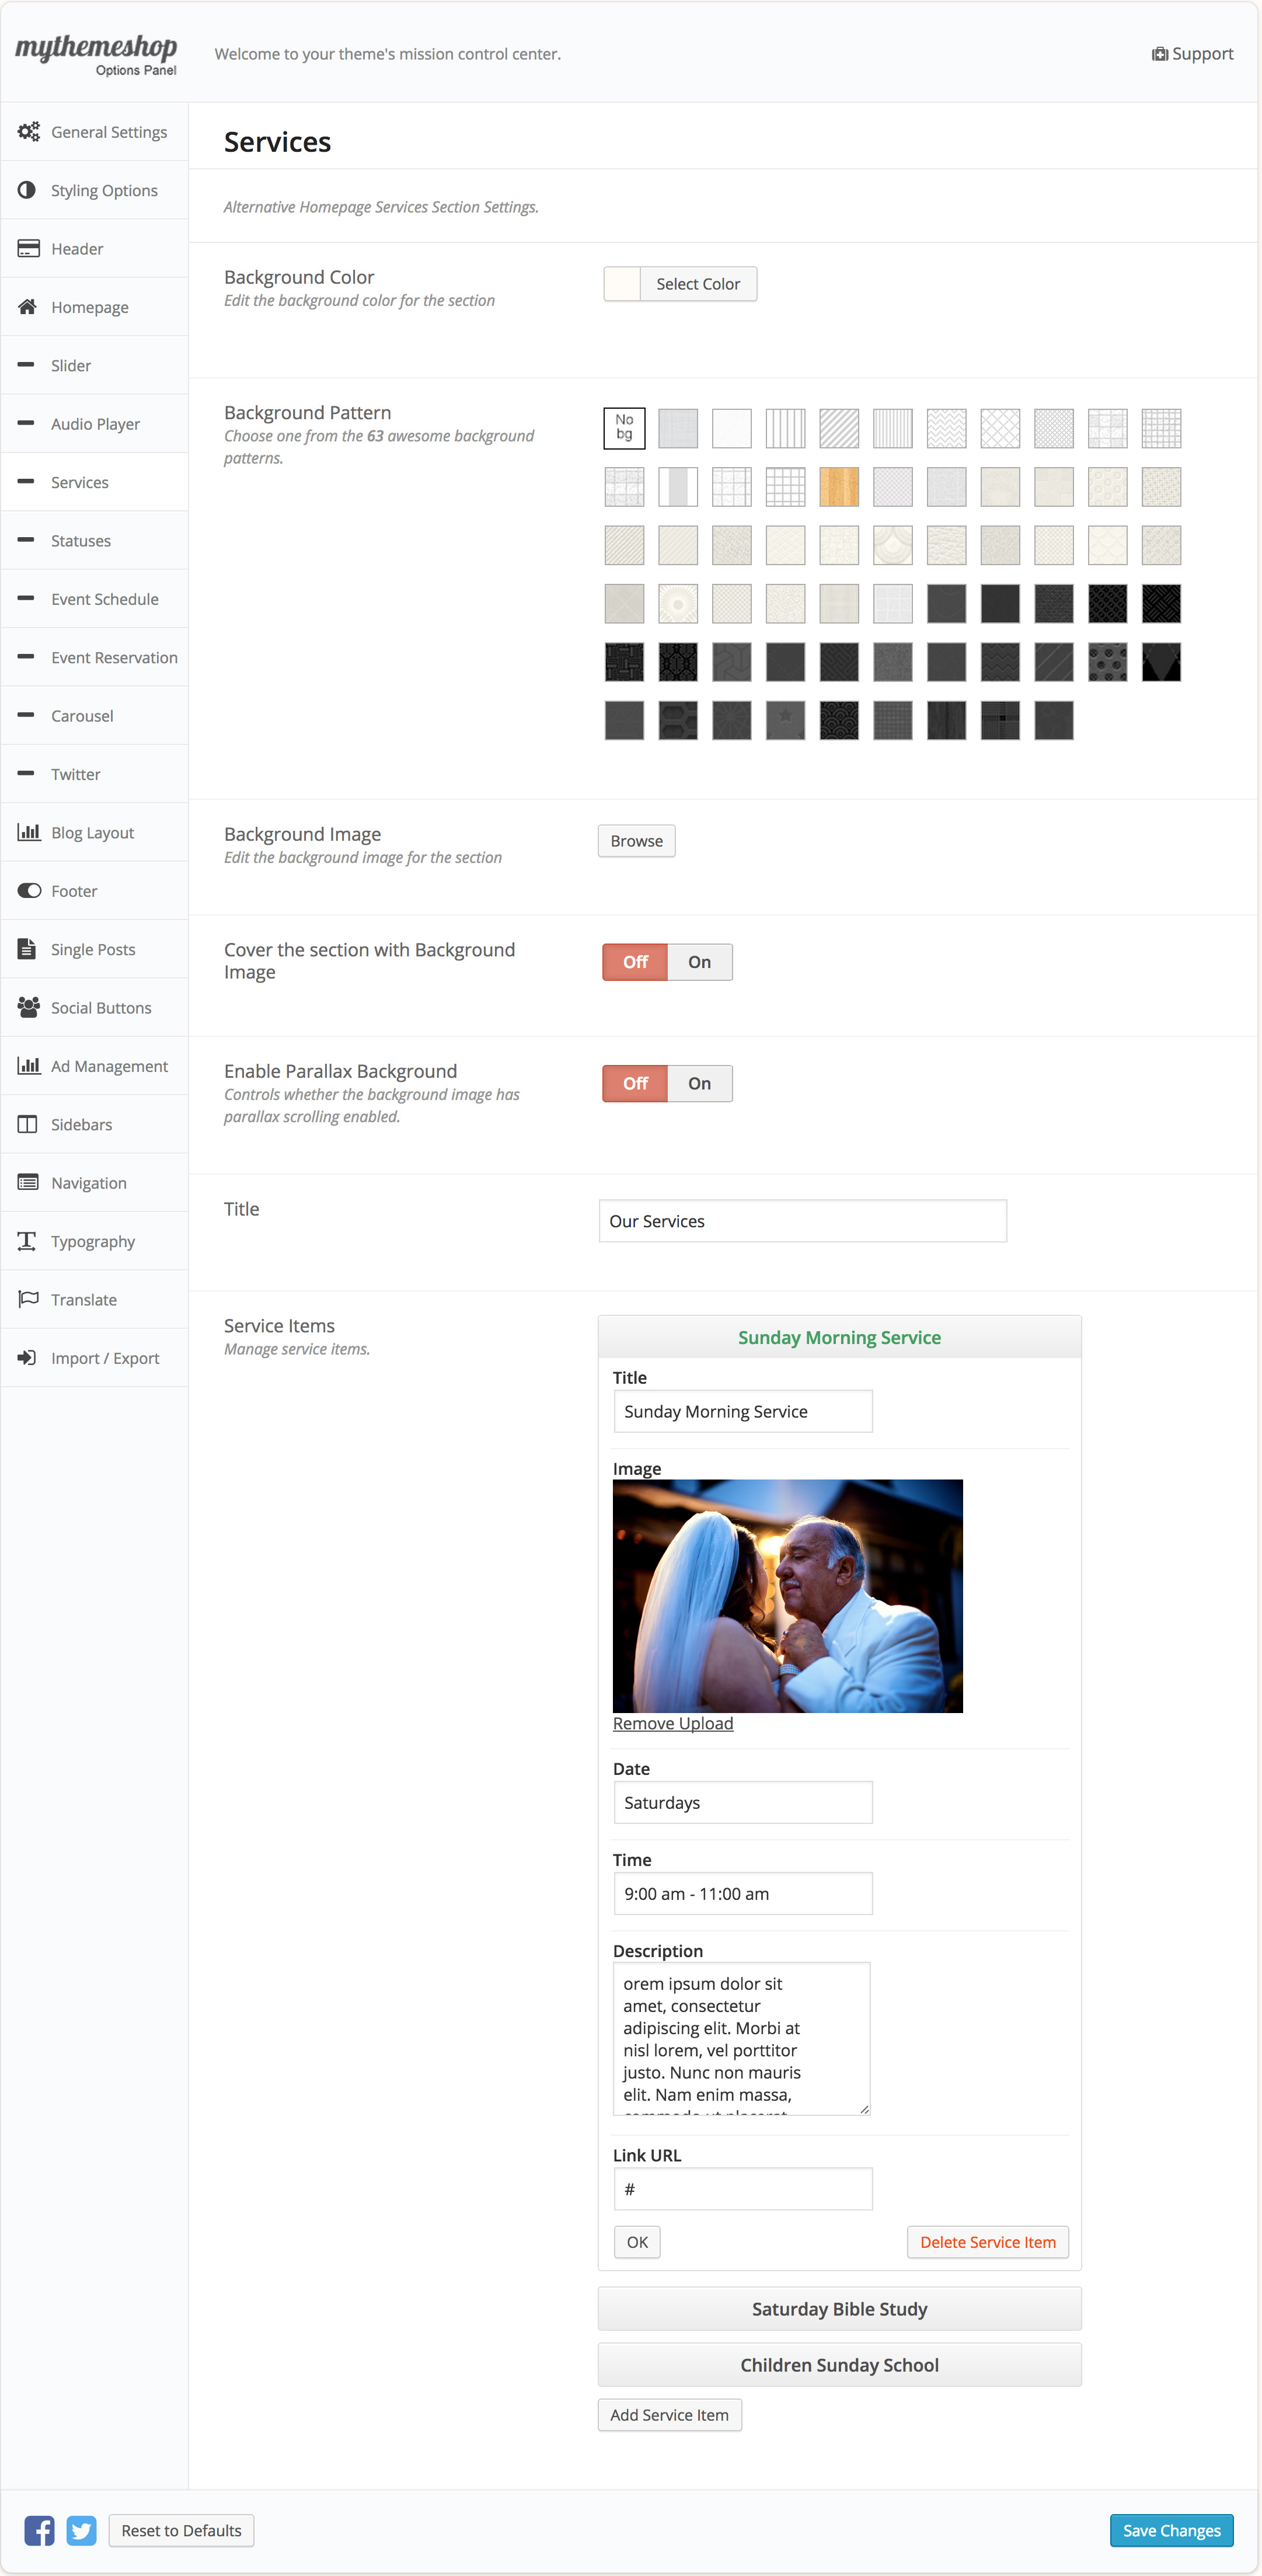Expand the Children Sunday School item
This screenshot has width=1262, height=2576.
coord(839,2365)
